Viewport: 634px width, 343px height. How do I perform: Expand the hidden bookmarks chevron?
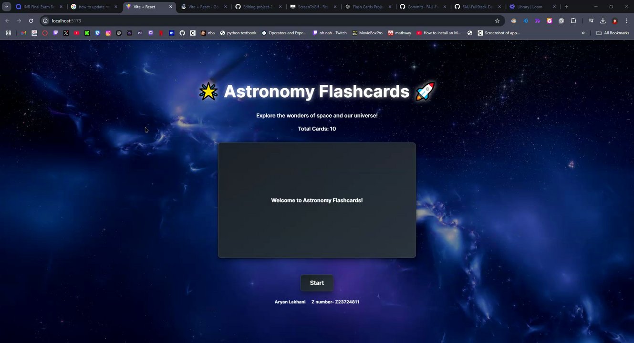[583, 33]
